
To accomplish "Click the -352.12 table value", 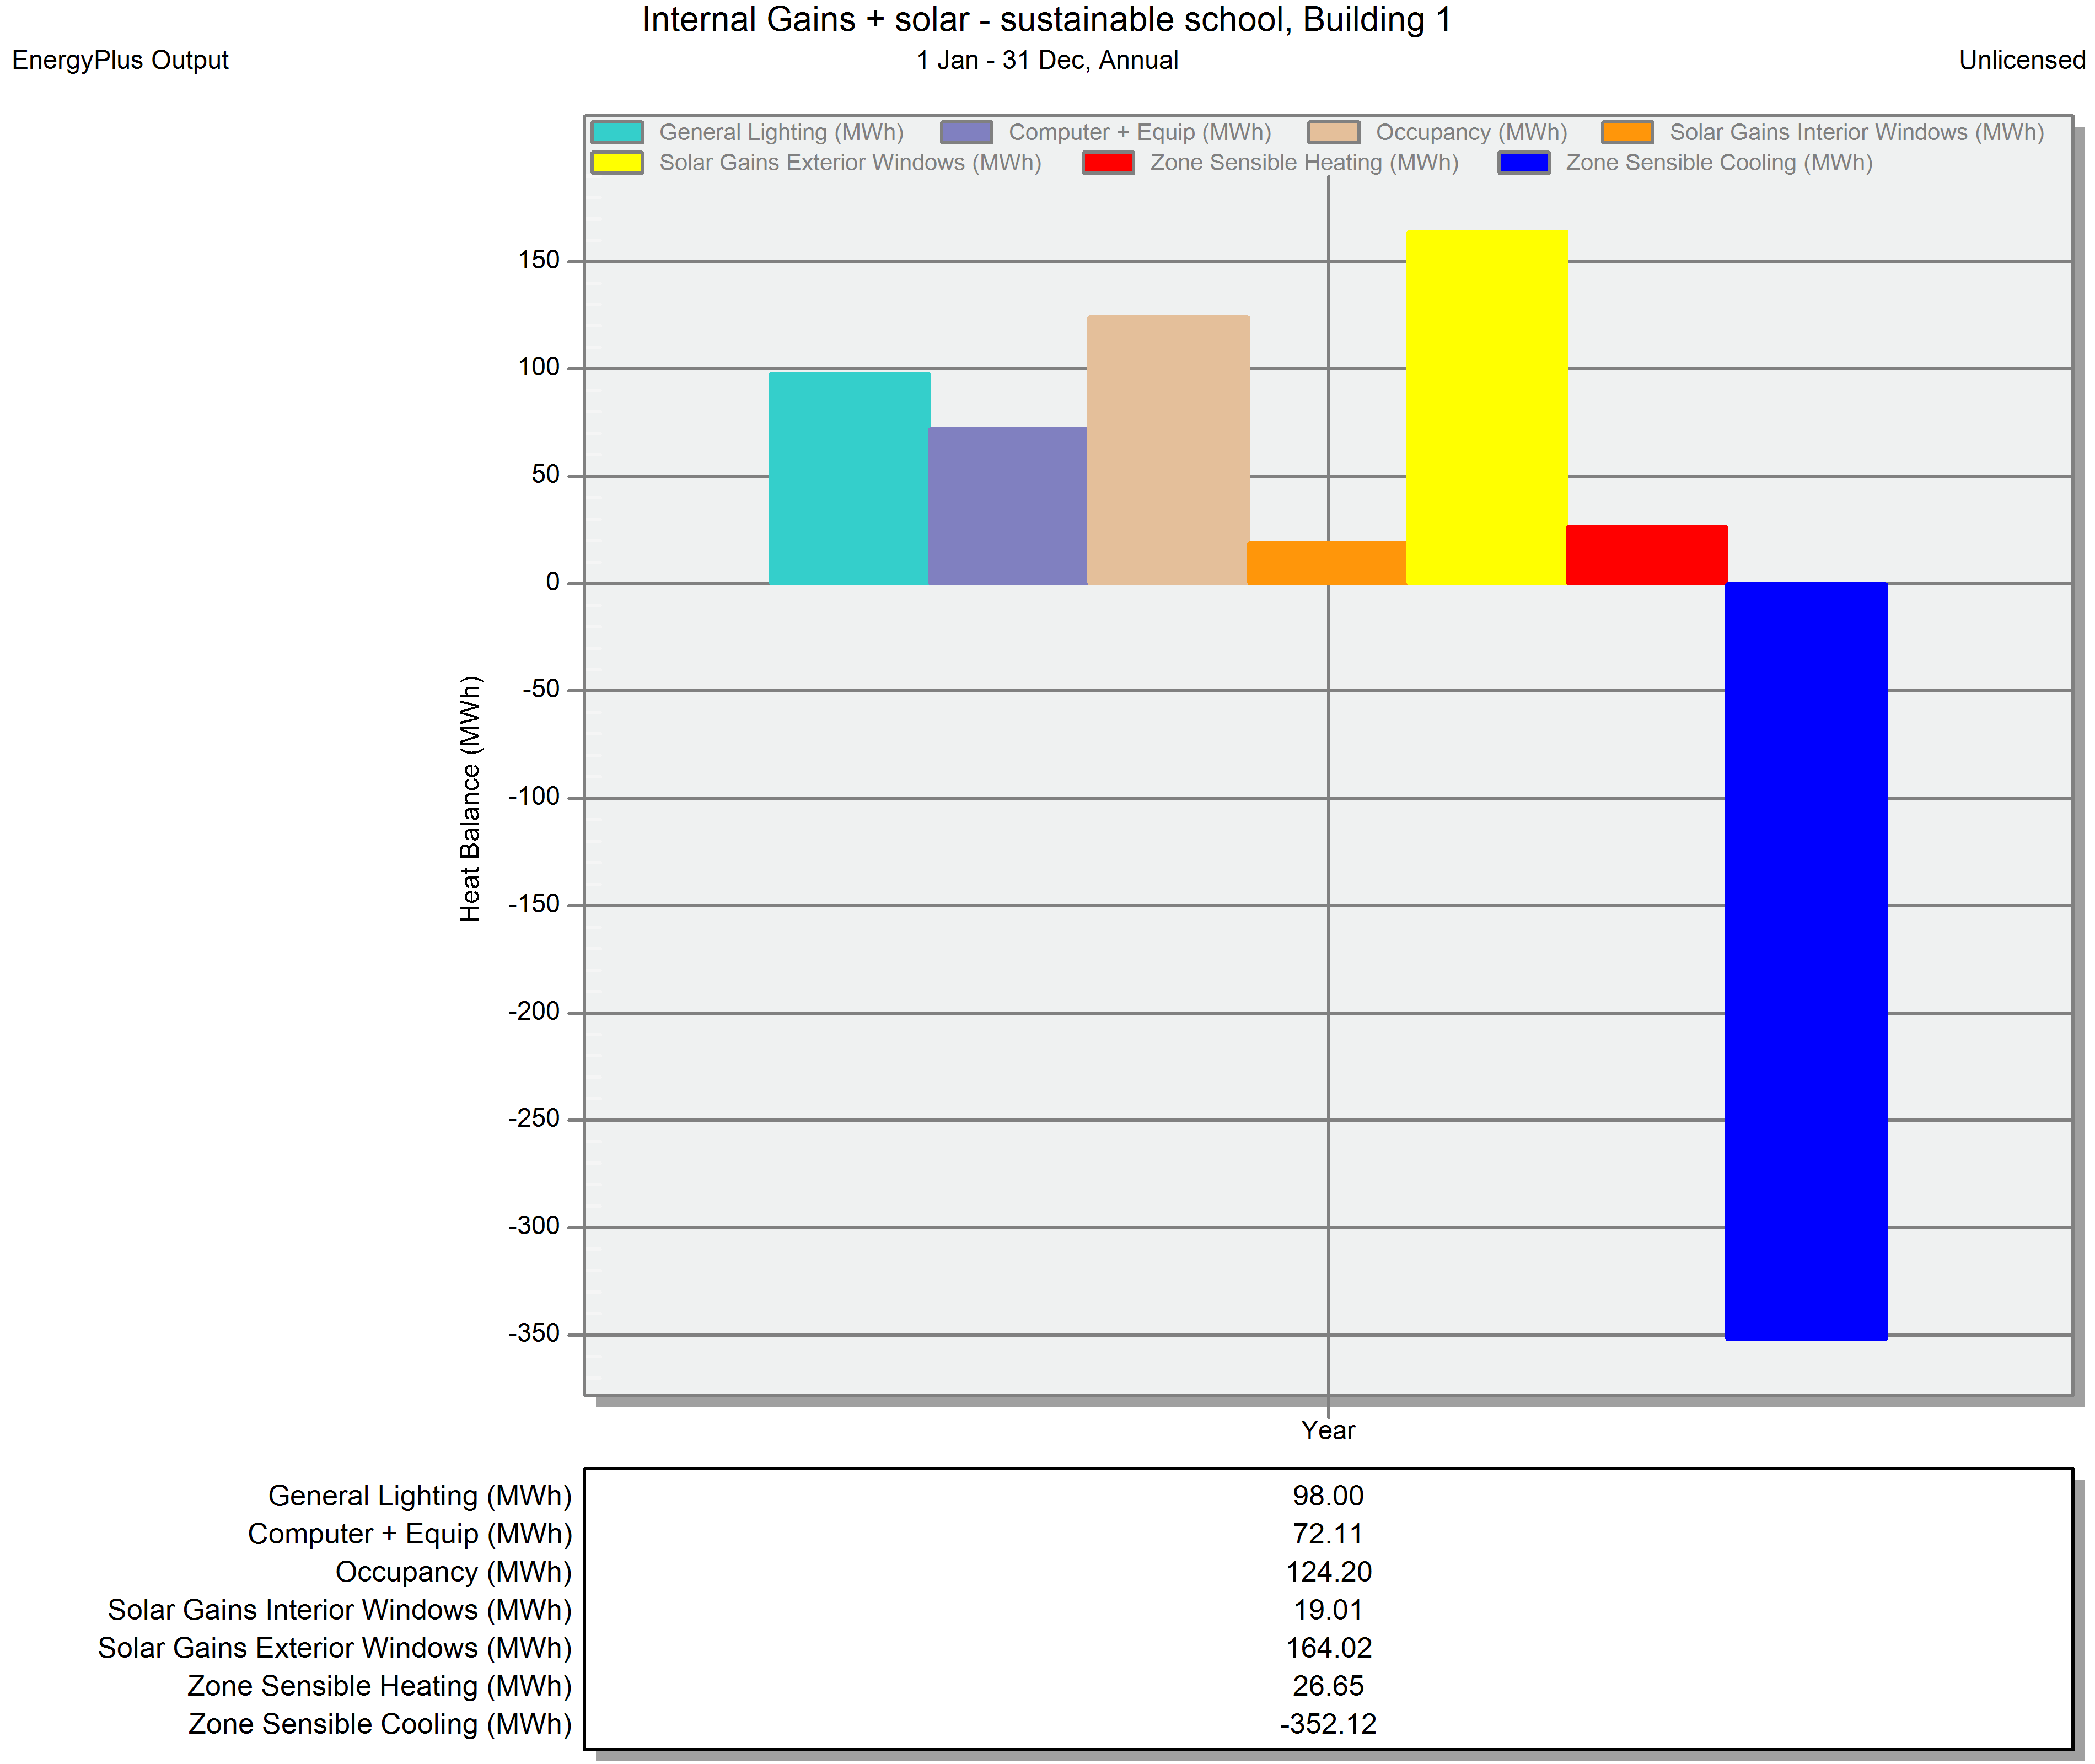I will (1328, 1724).
